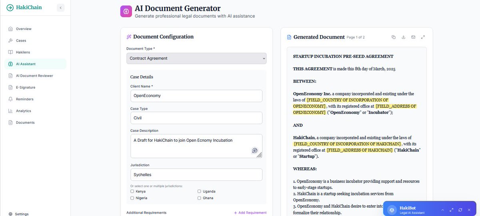The height and width of the screenshot is (216, 480).
Task: Copy the generated document with the copy icon
Action: tap(394, 37)
